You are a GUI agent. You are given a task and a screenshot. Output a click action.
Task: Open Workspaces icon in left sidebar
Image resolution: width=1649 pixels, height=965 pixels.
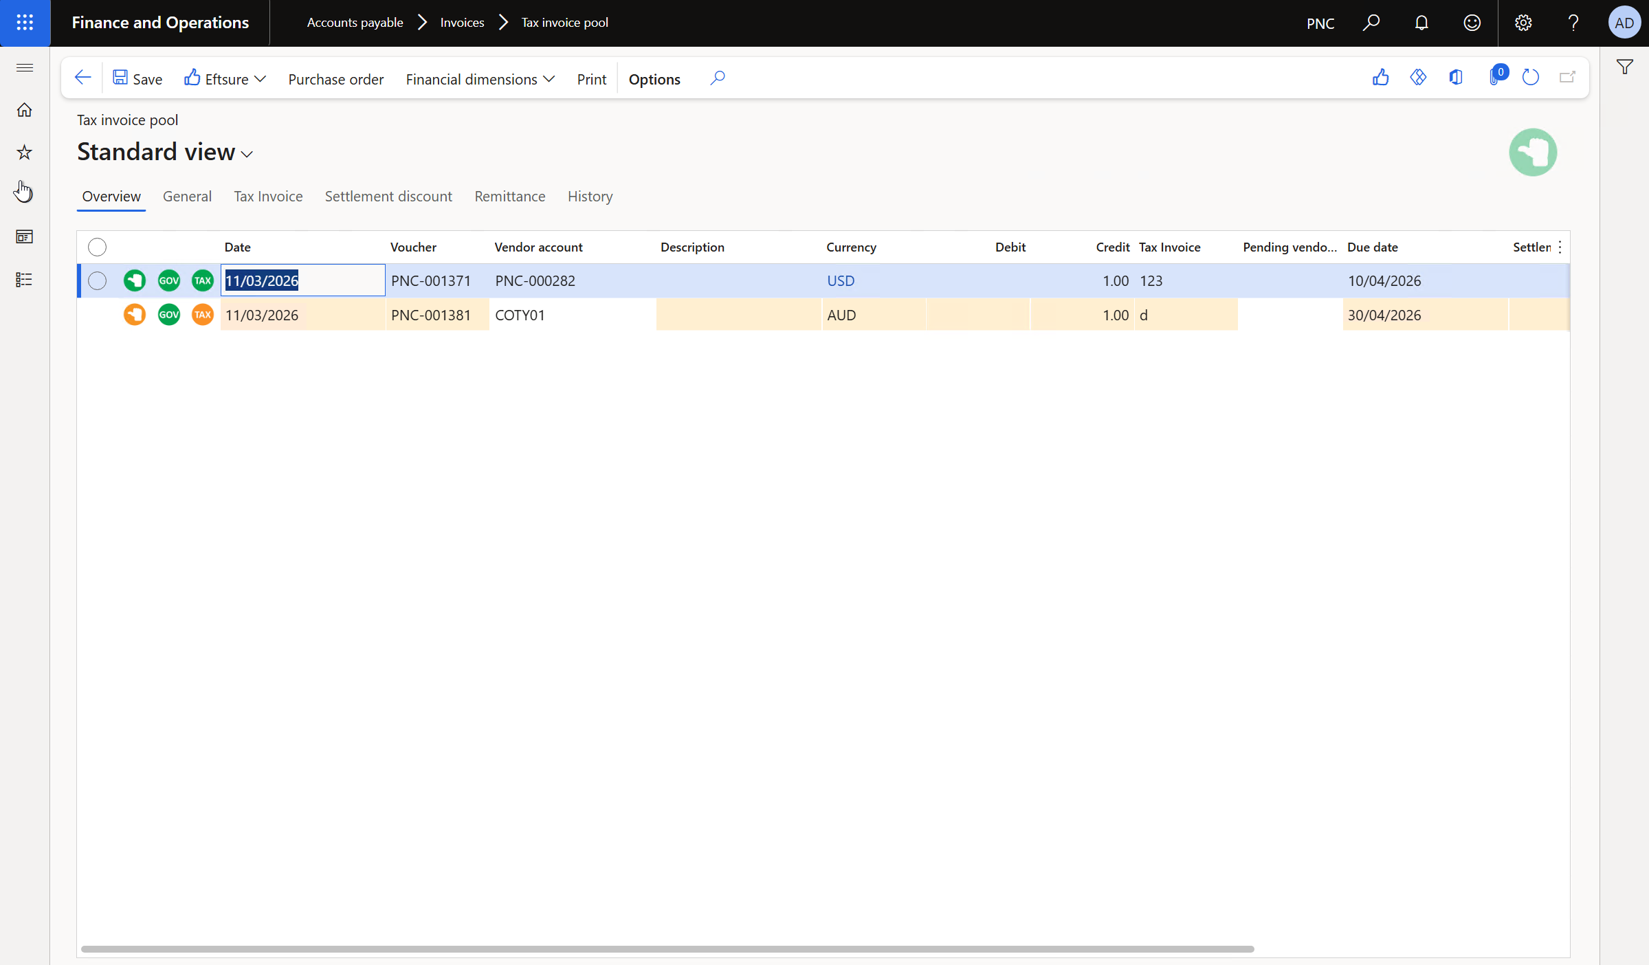(25, 237)
